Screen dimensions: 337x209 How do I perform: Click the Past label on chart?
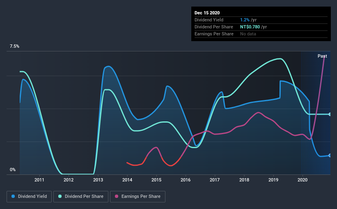(322, 56)
